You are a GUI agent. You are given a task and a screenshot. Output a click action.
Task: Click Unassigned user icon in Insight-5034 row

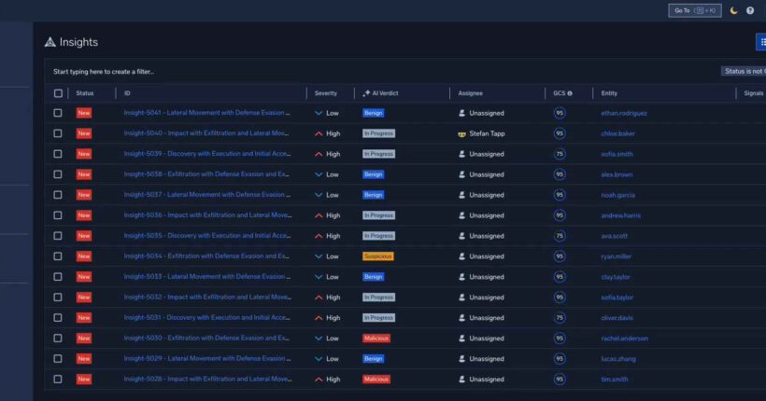(x=461, y=256)
